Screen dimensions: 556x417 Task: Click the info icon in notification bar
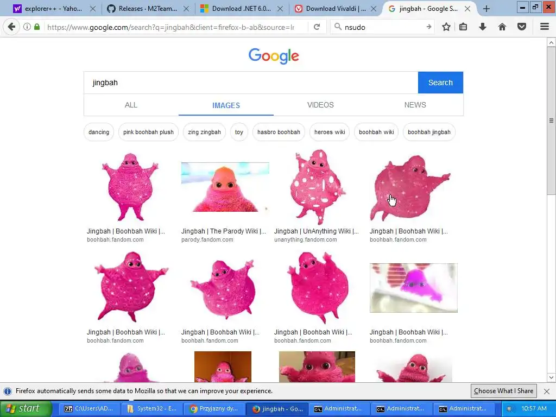coord(8,391)
